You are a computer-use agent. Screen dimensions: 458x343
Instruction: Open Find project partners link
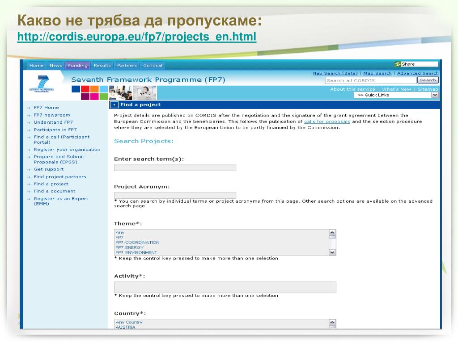[60, 177]
